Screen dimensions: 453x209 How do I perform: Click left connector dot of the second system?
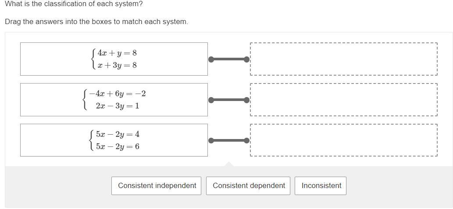[211, 100]
